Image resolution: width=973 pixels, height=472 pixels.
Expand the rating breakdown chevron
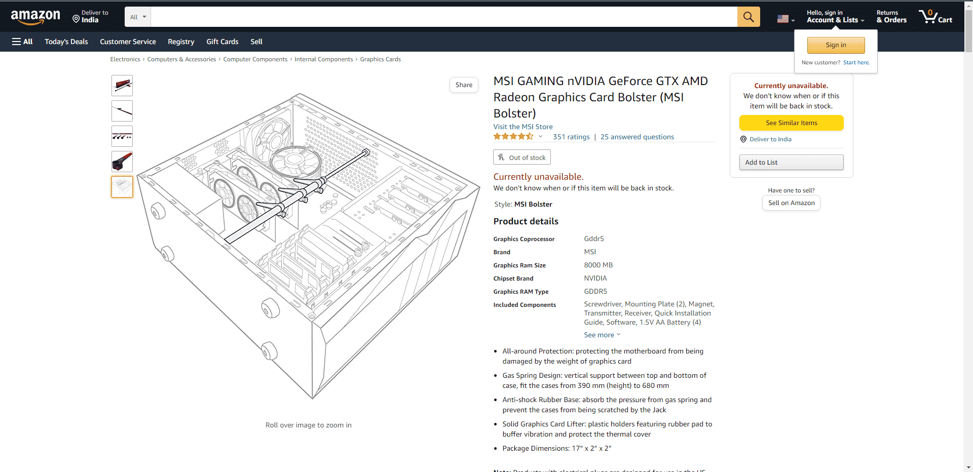[x=540, y=136]
